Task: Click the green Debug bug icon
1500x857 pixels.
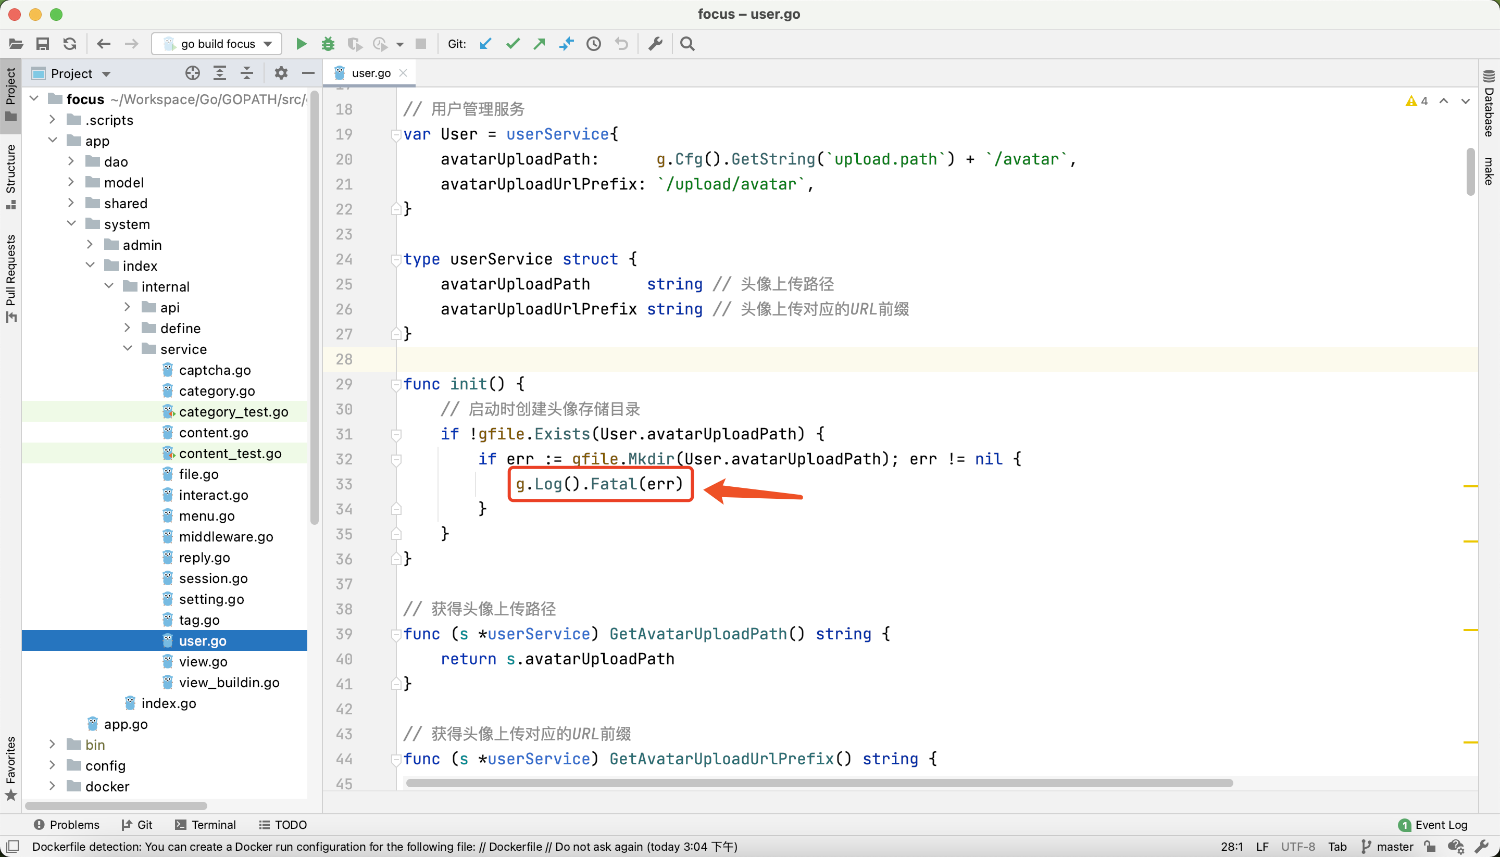Action: [x=328, y=44]
